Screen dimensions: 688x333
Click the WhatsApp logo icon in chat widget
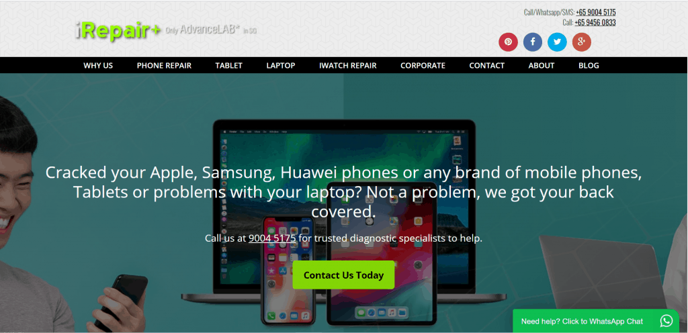coord(666,321)
